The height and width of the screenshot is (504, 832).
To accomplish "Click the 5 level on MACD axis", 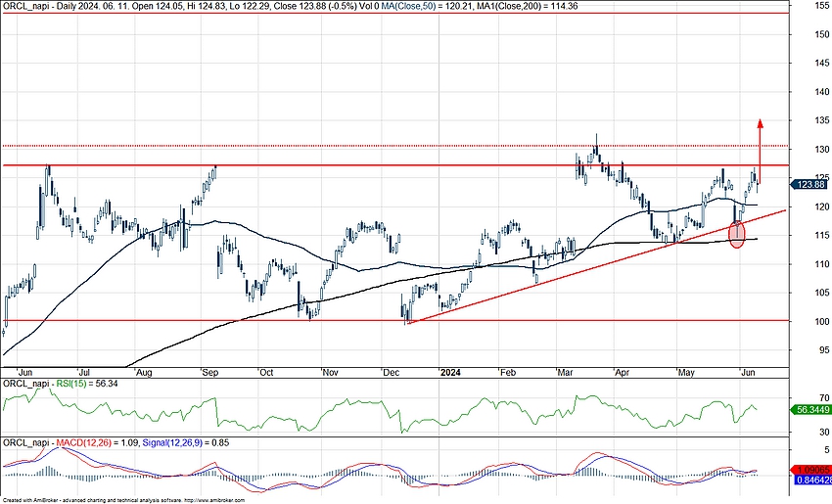I will coord(826,450).
